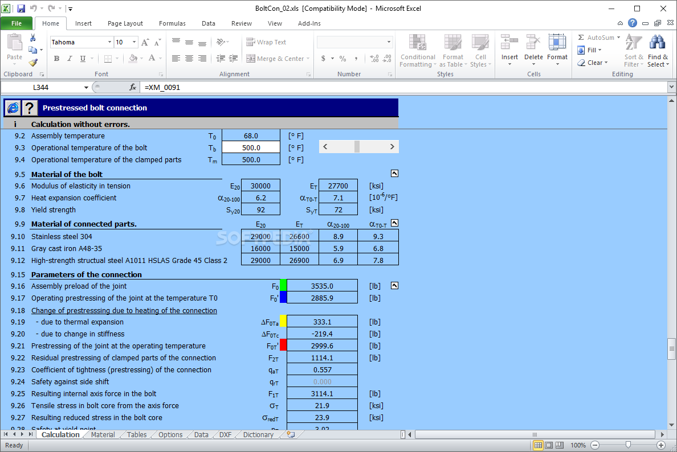Click the Operational bolt temperature field 500.0
The image size is (677, 452).
(x=251, y=147)
